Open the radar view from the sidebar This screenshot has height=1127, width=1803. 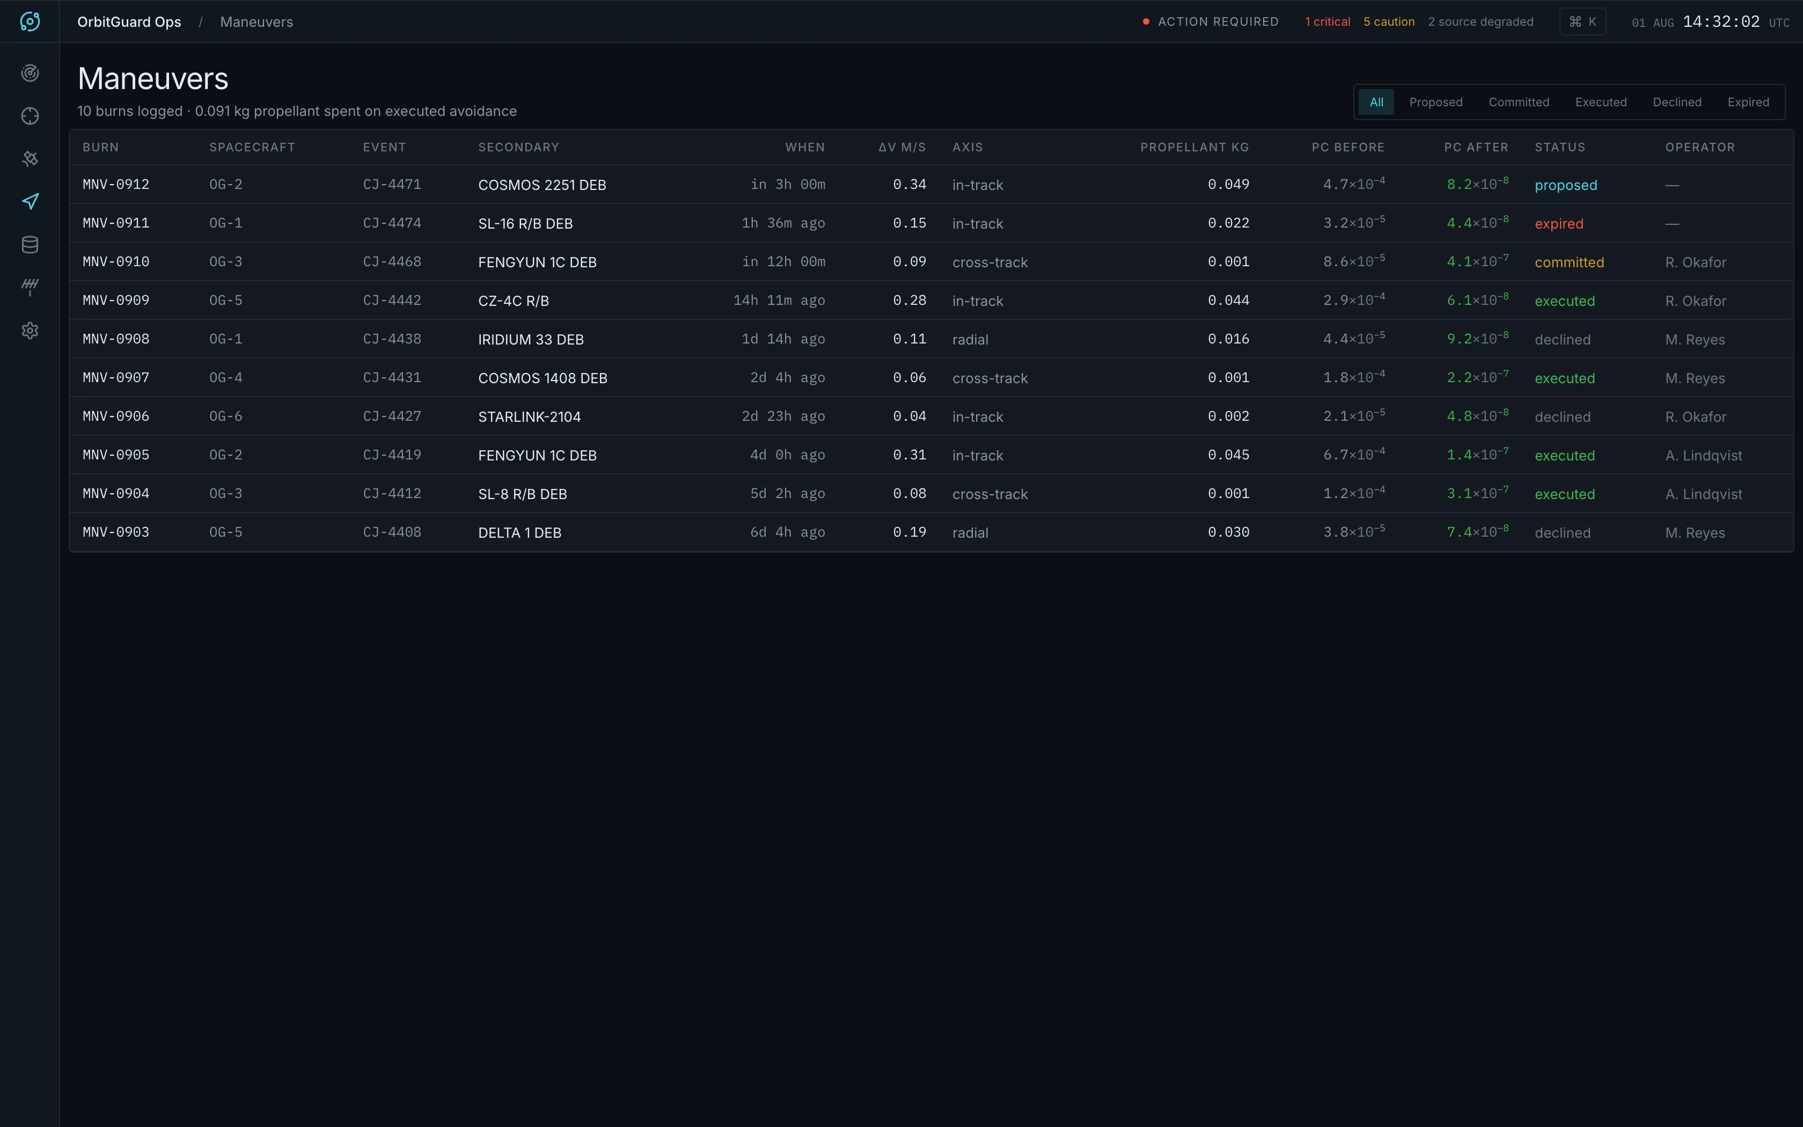[30, 73]
